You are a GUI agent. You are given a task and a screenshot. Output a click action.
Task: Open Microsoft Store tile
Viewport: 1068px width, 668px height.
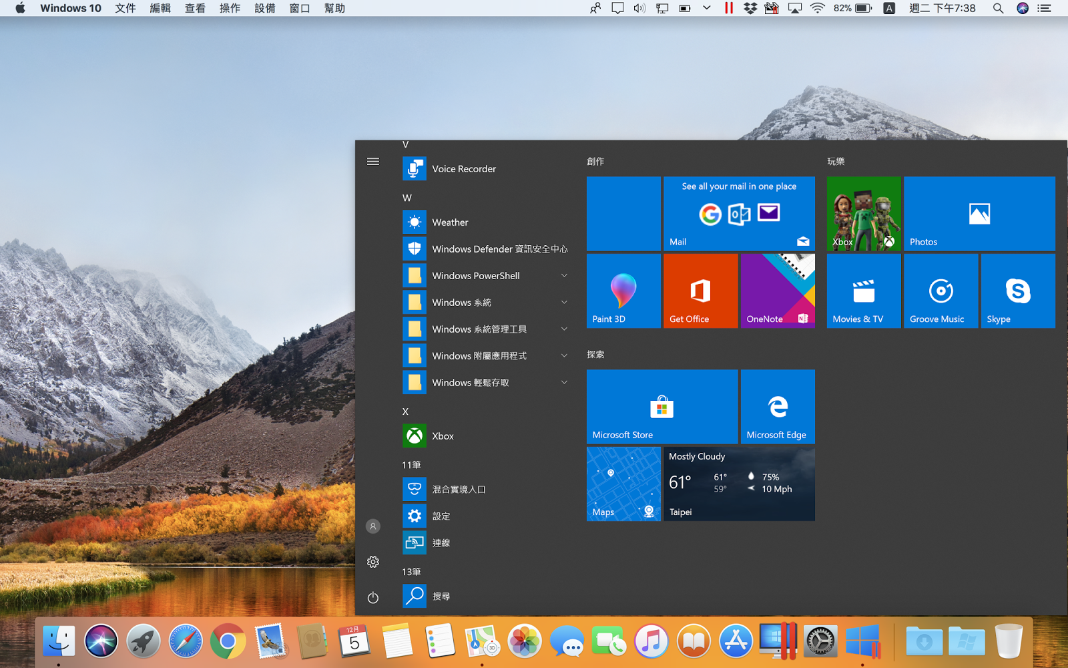pyautogui.click(x=662, y=407)
